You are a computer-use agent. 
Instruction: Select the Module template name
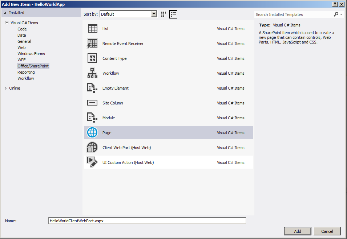click(x=109, y=118)
